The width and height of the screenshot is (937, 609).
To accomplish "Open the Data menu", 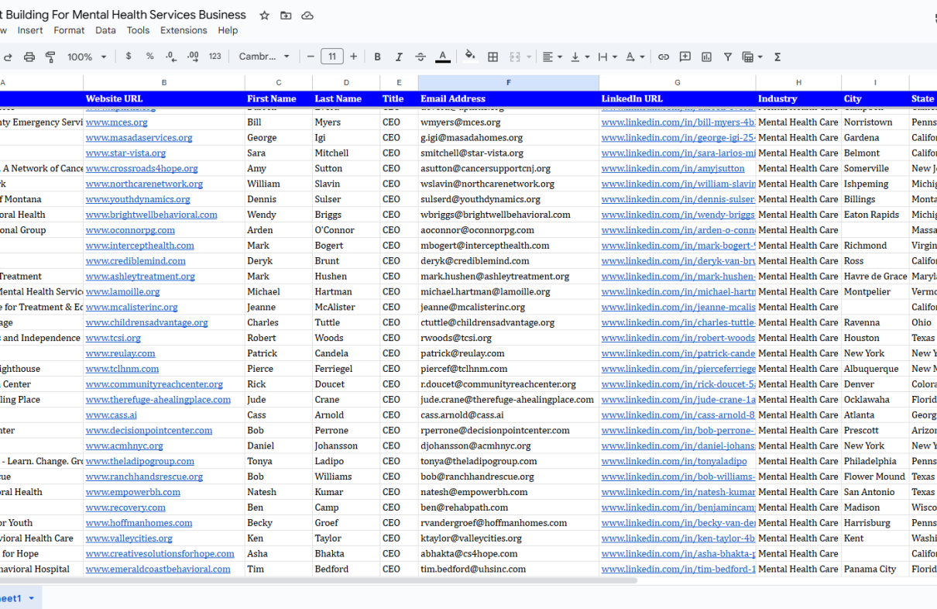I will [105, 30].
